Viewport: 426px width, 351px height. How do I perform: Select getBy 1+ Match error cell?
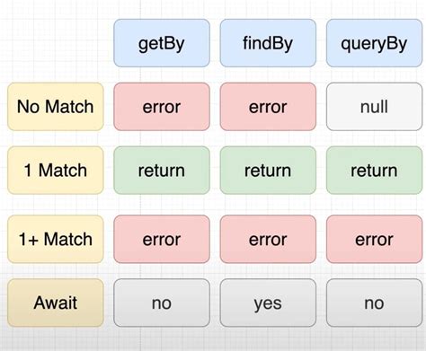[x=162, y=239]
